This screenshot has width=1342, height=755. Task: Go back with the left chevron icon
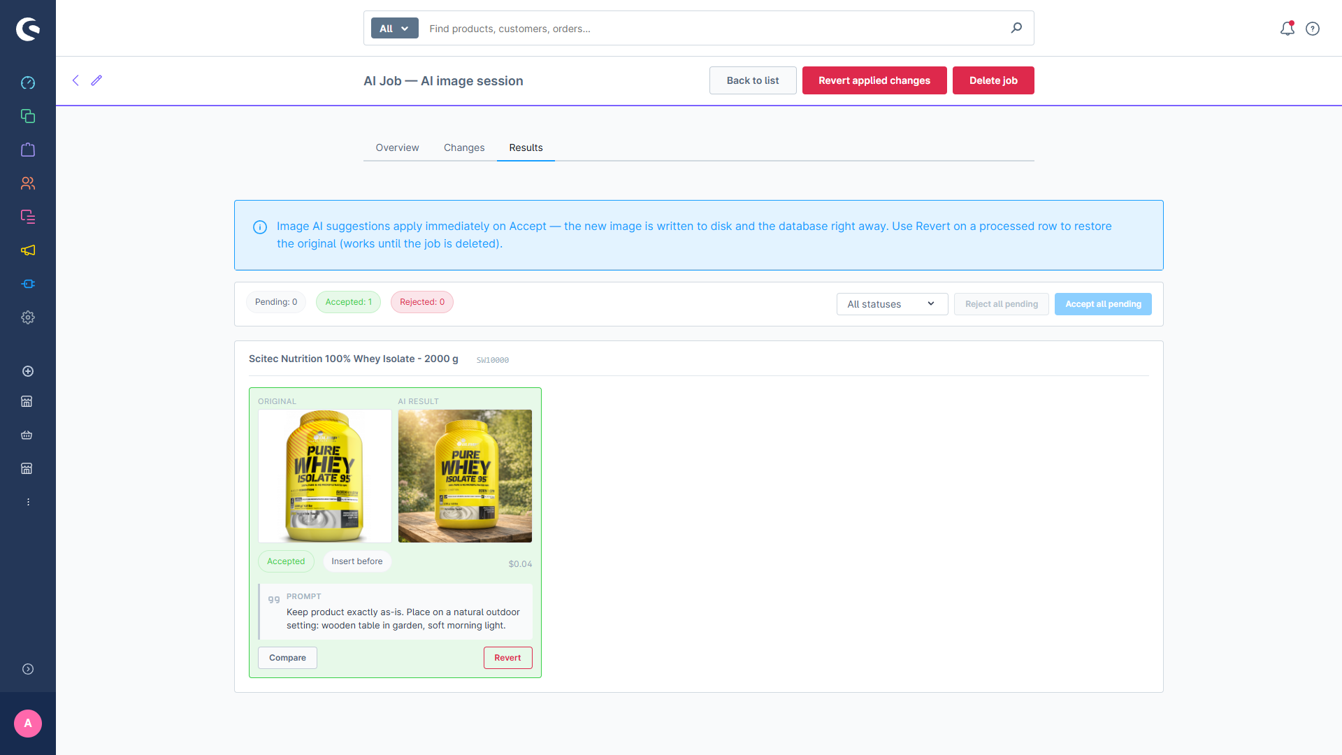click(75, 80)
